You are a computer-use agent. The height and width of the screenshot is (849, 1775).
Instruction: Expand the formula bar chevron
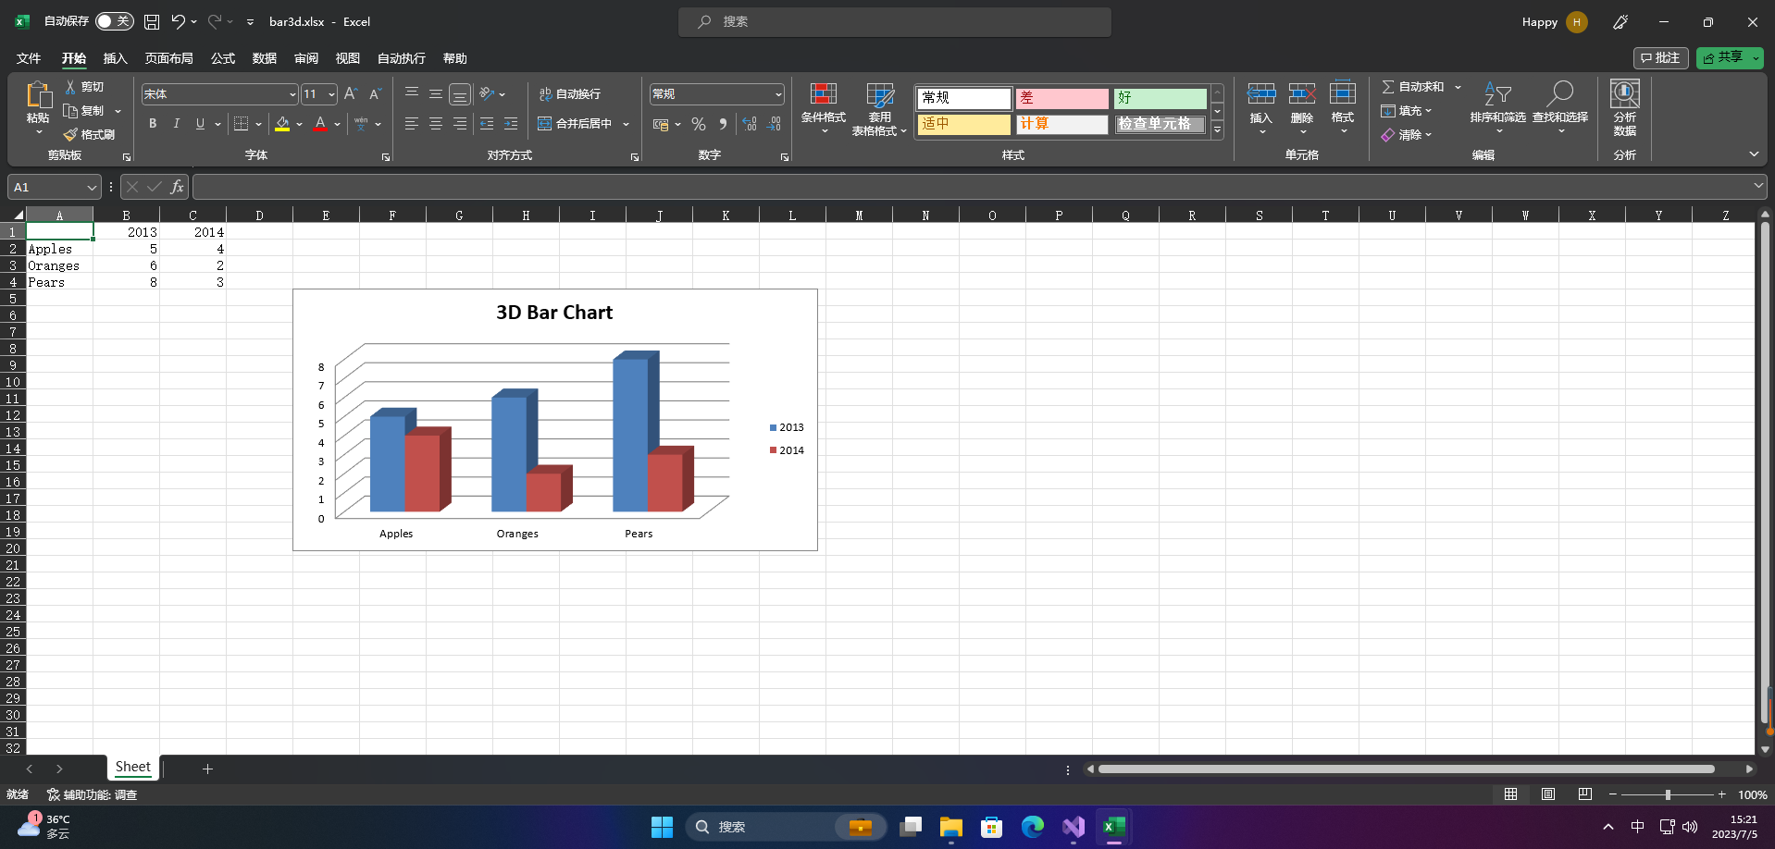[x=1758, y=186]
